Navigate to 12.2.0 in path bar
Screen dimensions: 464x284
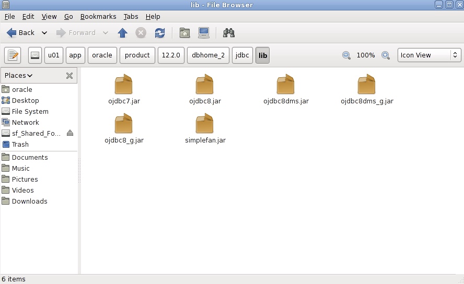[x=171, y=55]
